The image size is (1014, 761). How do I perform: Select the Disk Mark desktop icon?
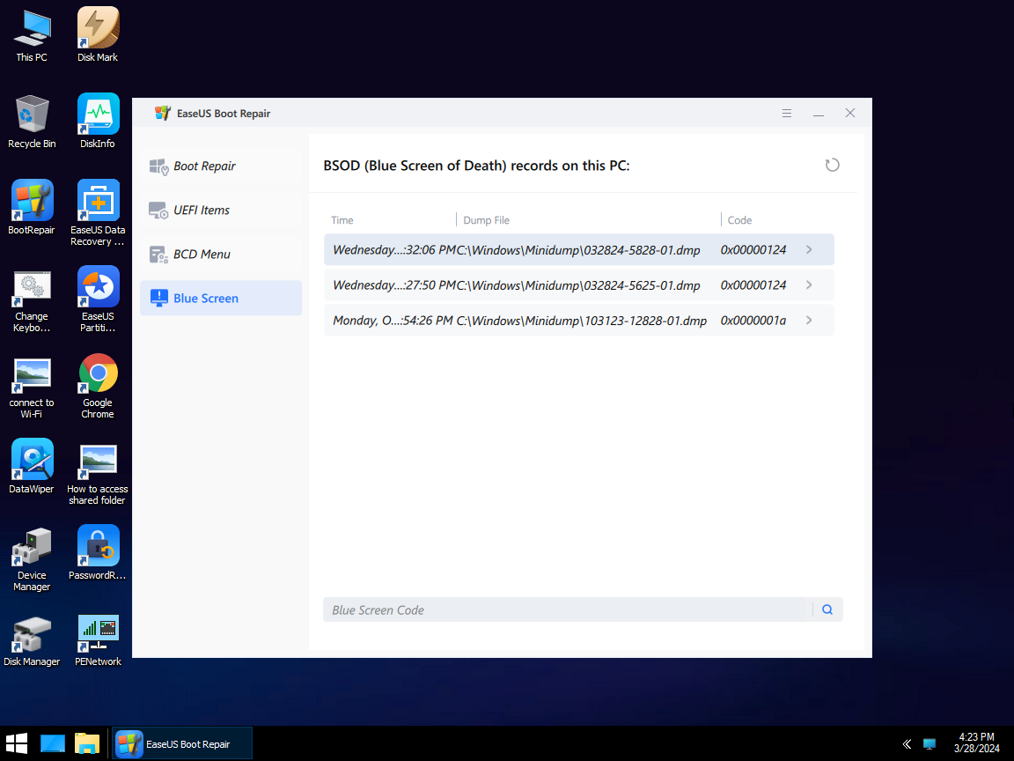coord(98,35)
